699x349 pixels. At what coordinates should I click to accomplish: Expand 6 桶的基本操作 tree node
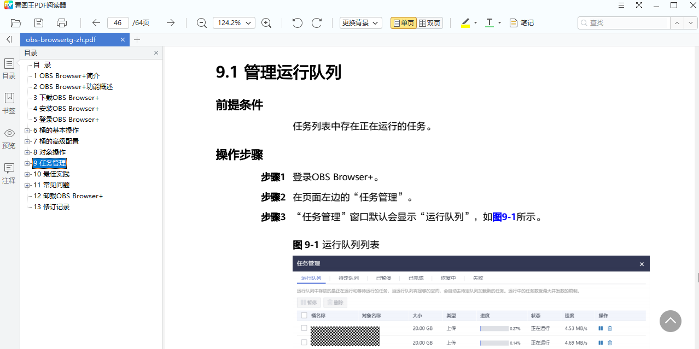click(x=27, y=131)
